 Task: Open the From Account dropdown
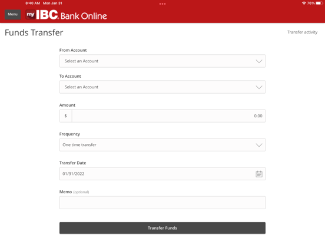coord(162,61)
